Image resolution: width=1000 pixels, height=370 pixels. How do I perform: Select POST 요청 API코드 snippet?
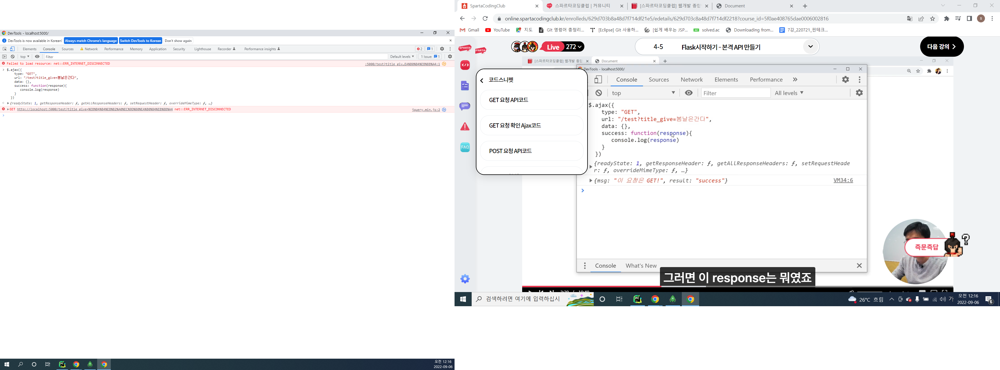532,151
